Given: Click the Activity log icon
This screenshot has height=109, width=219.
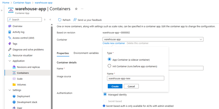Looking at the screenshot, I should tap(10, 32).
